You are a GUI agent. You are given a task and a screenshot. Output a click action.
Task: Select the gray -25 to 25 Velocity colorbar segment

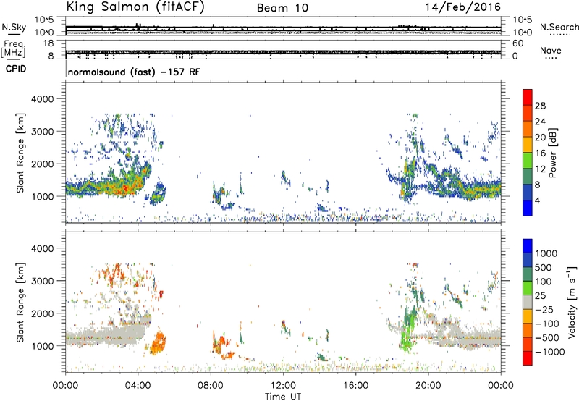click(528, 302)
